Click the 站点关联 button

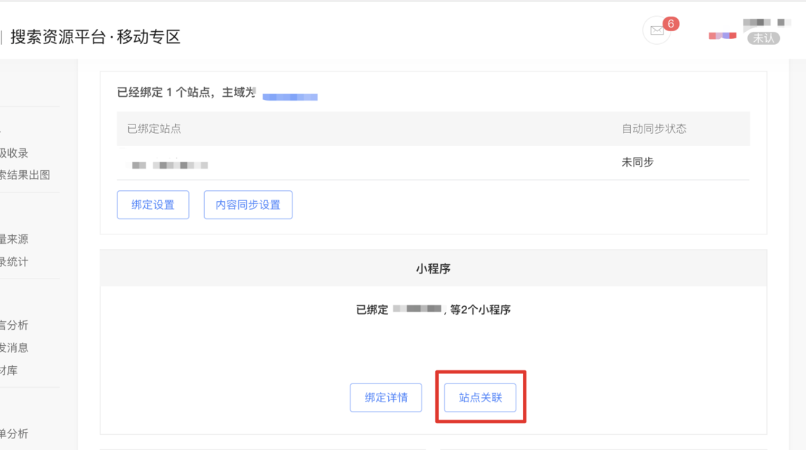click(x=480, y=397)
